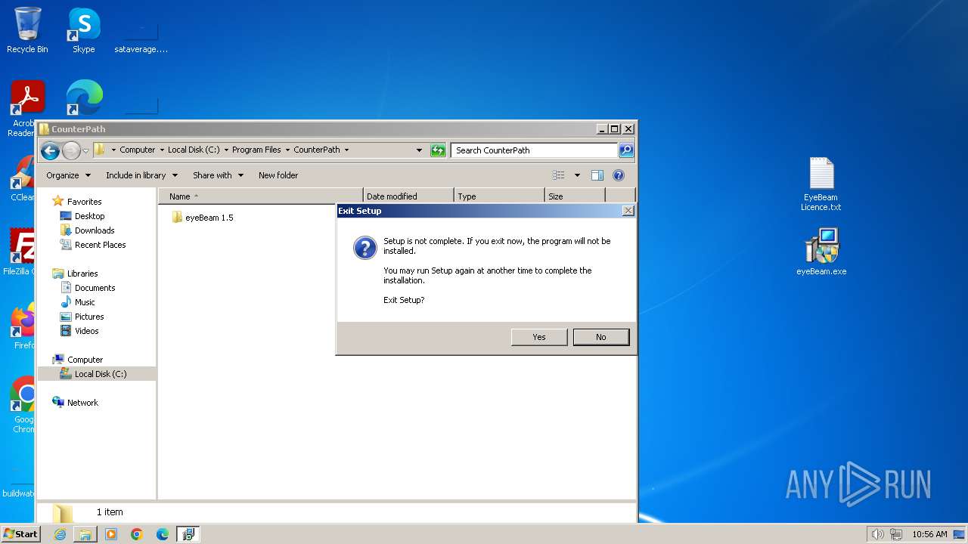Viewport: 968px width, 544px height.
Task: Open Microsoft Edge desktop shortcut
Action: coord(84,98)
